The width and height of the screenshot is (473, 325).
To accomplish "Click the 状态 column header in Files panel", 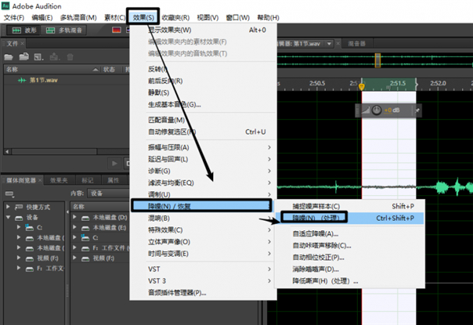I will [109, 69].
